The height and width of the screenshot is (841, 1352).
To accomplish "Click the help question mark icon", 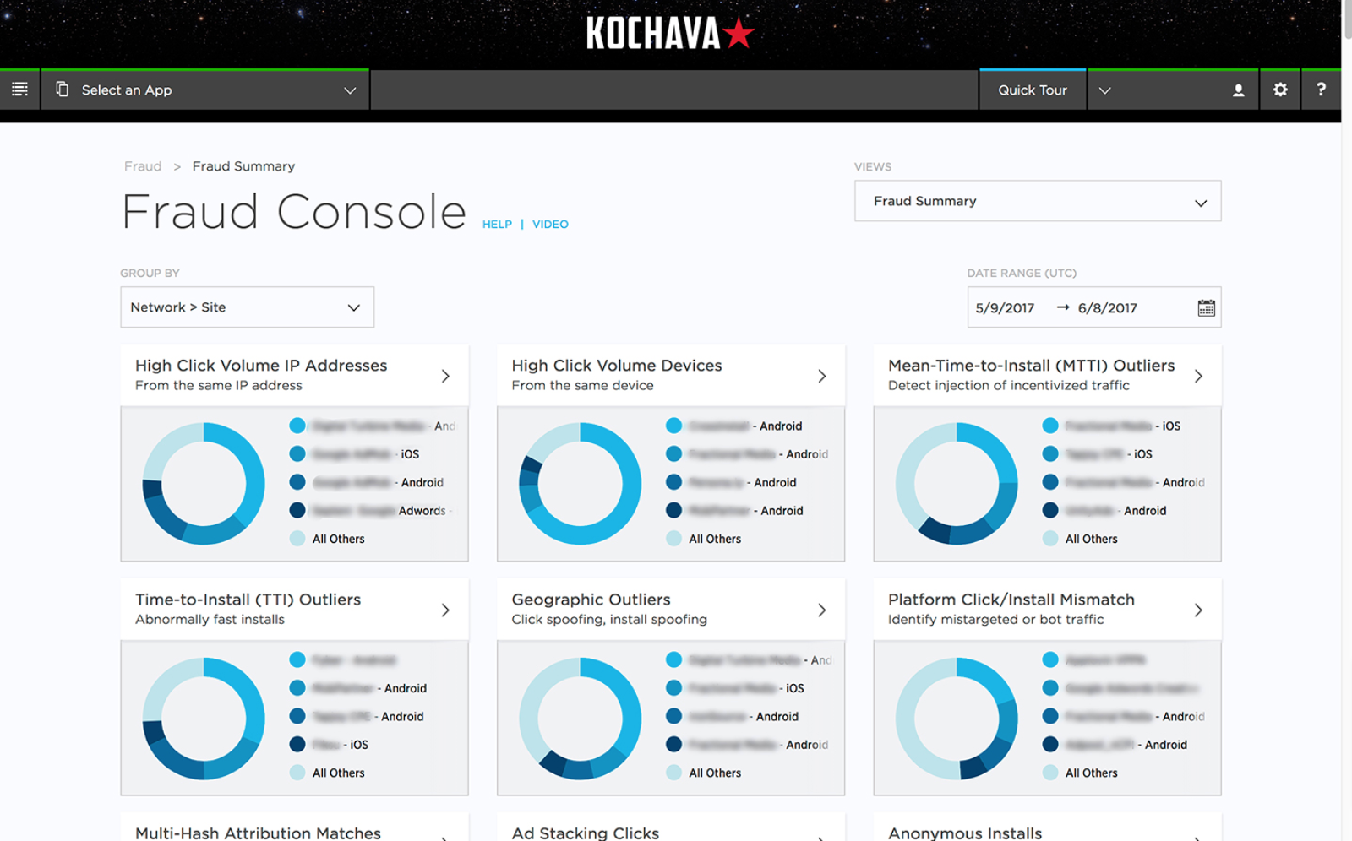I will 1321,90.
